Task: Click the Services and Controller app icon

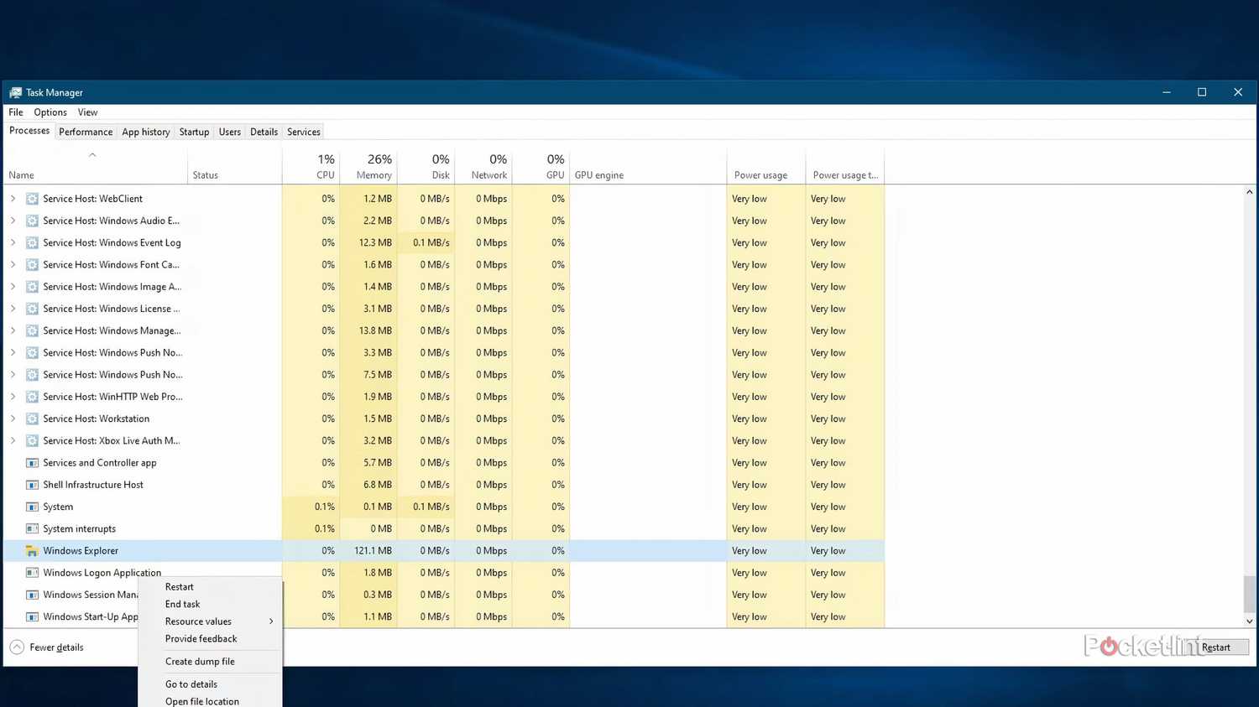Action: (31, 462)
